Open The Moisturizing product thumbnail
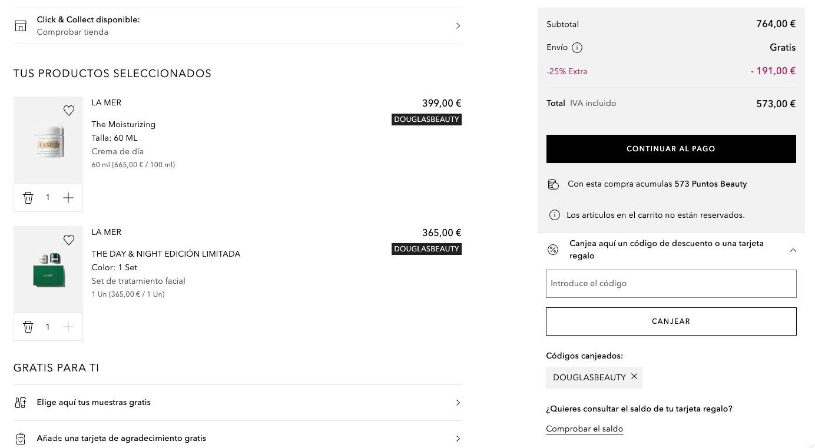The width and height of the screenshot is (815, 448). (49, 141)
